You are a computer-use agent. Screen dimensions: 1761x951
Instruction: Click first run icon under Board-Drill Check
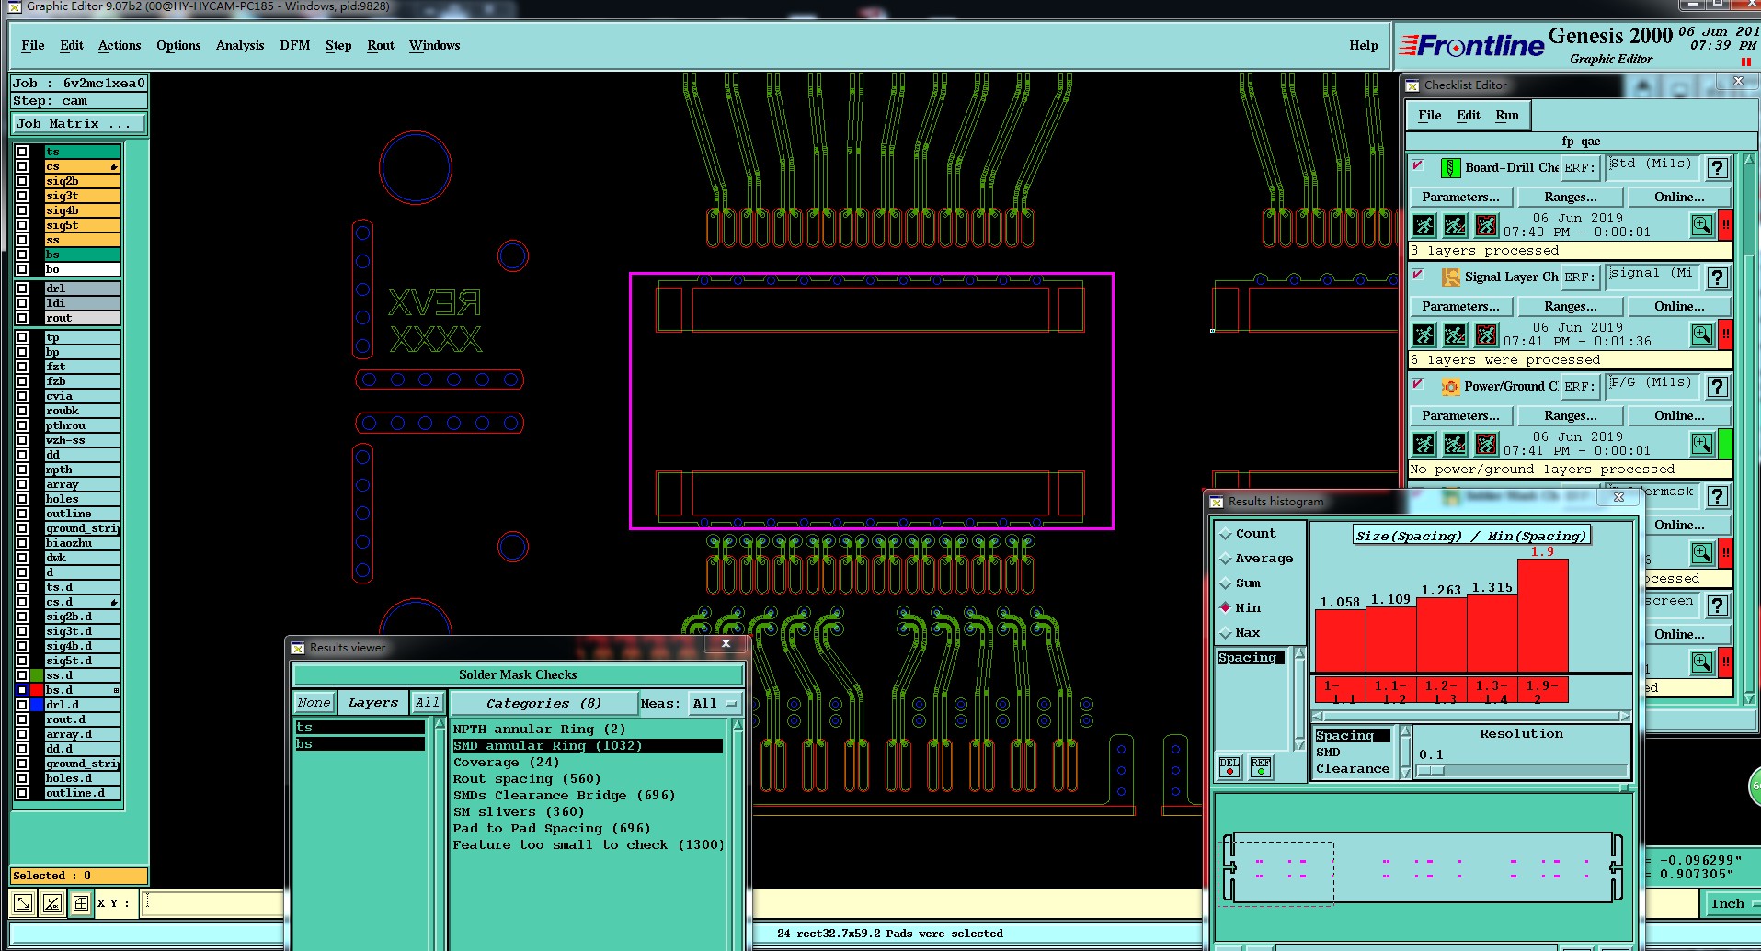(1424, 225)
